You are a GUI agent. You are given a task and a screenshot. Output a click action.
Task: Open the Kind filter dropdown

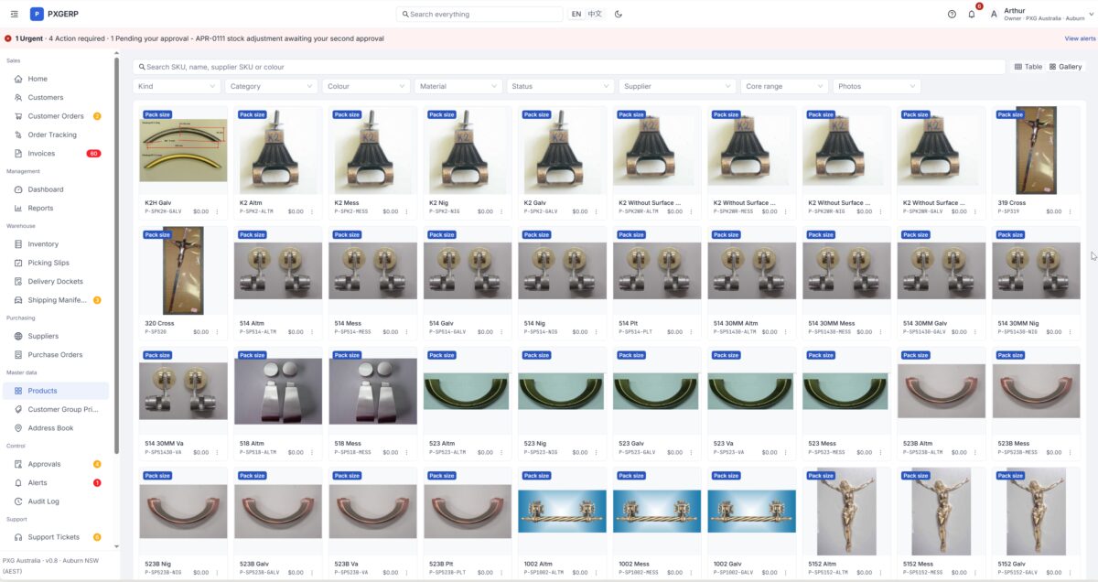point(177,86)
